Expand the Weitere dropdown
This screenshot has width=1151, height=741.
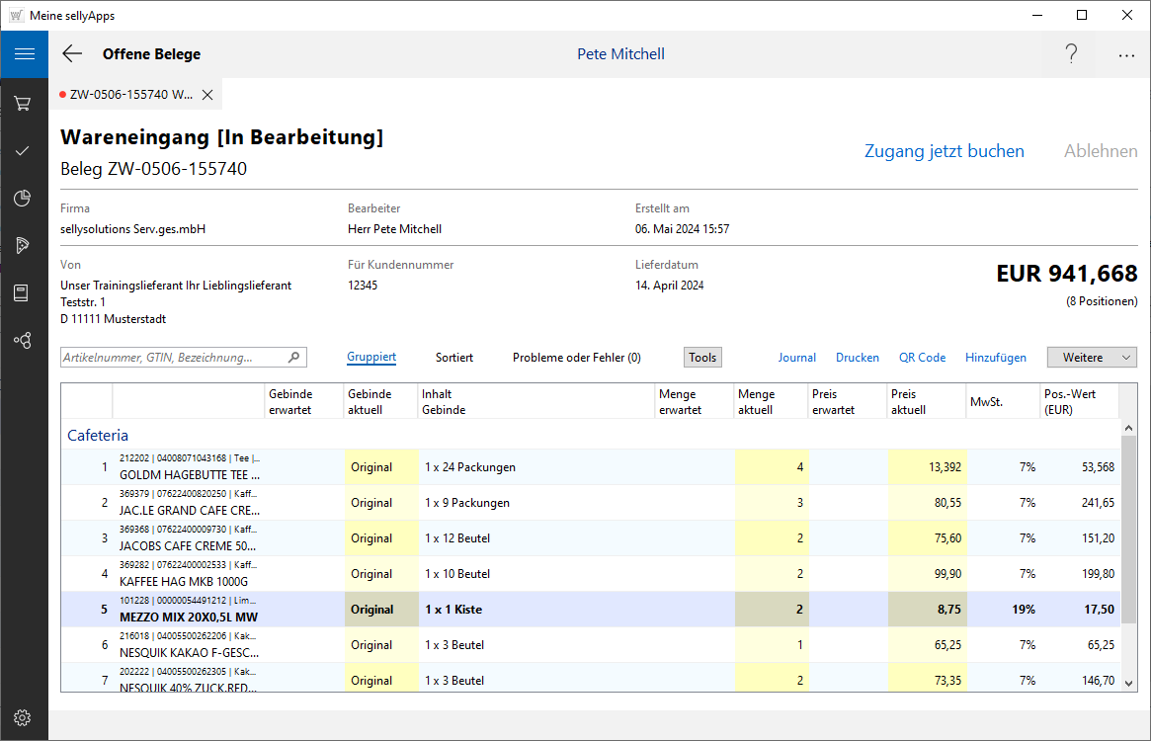click(1092, 358)
